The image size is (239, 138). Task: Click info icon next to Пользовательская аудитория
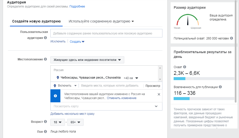click(45, 38)
